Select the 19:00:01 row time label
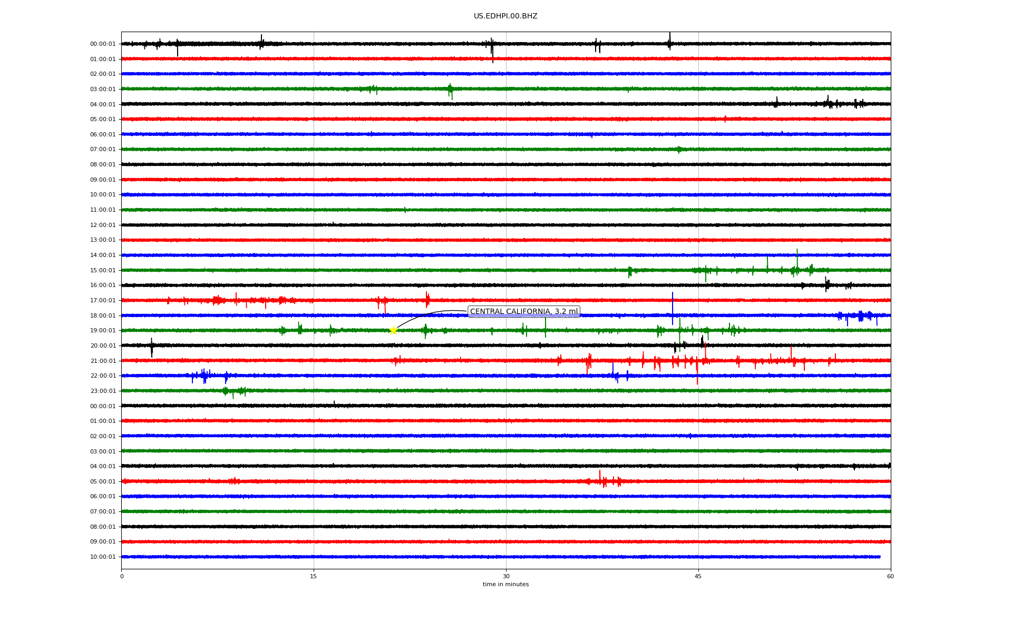 (103, 331)
